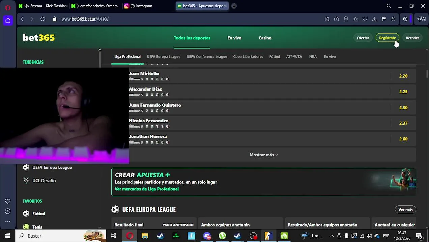Select the UEFA Europa League tab
This screenshot has height=242, width=429.
[x=164, y=57]
